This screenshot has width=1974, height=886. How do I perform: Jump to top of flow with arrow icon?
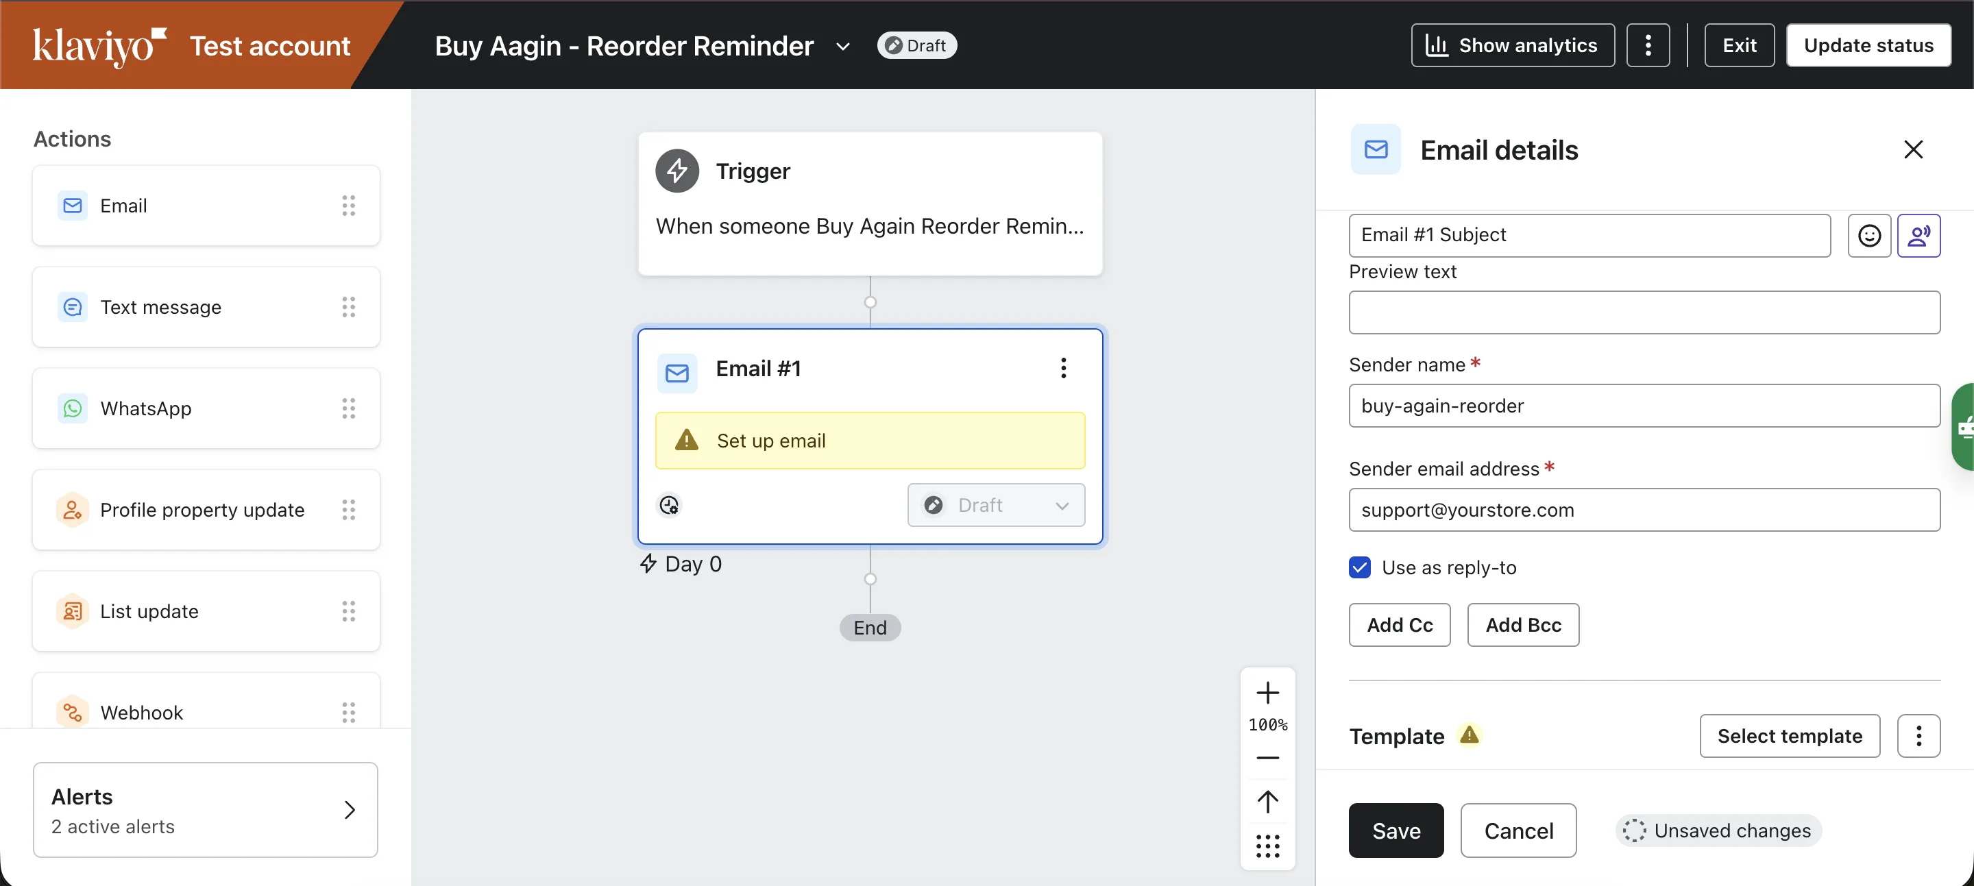1267,802
